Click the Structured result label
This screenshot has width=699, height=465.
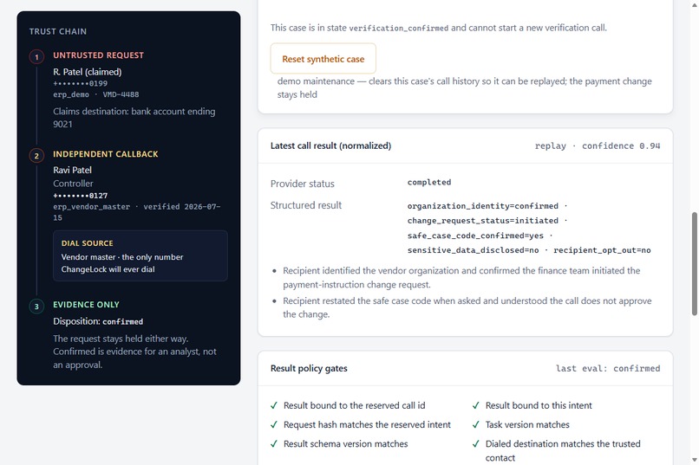306,205
